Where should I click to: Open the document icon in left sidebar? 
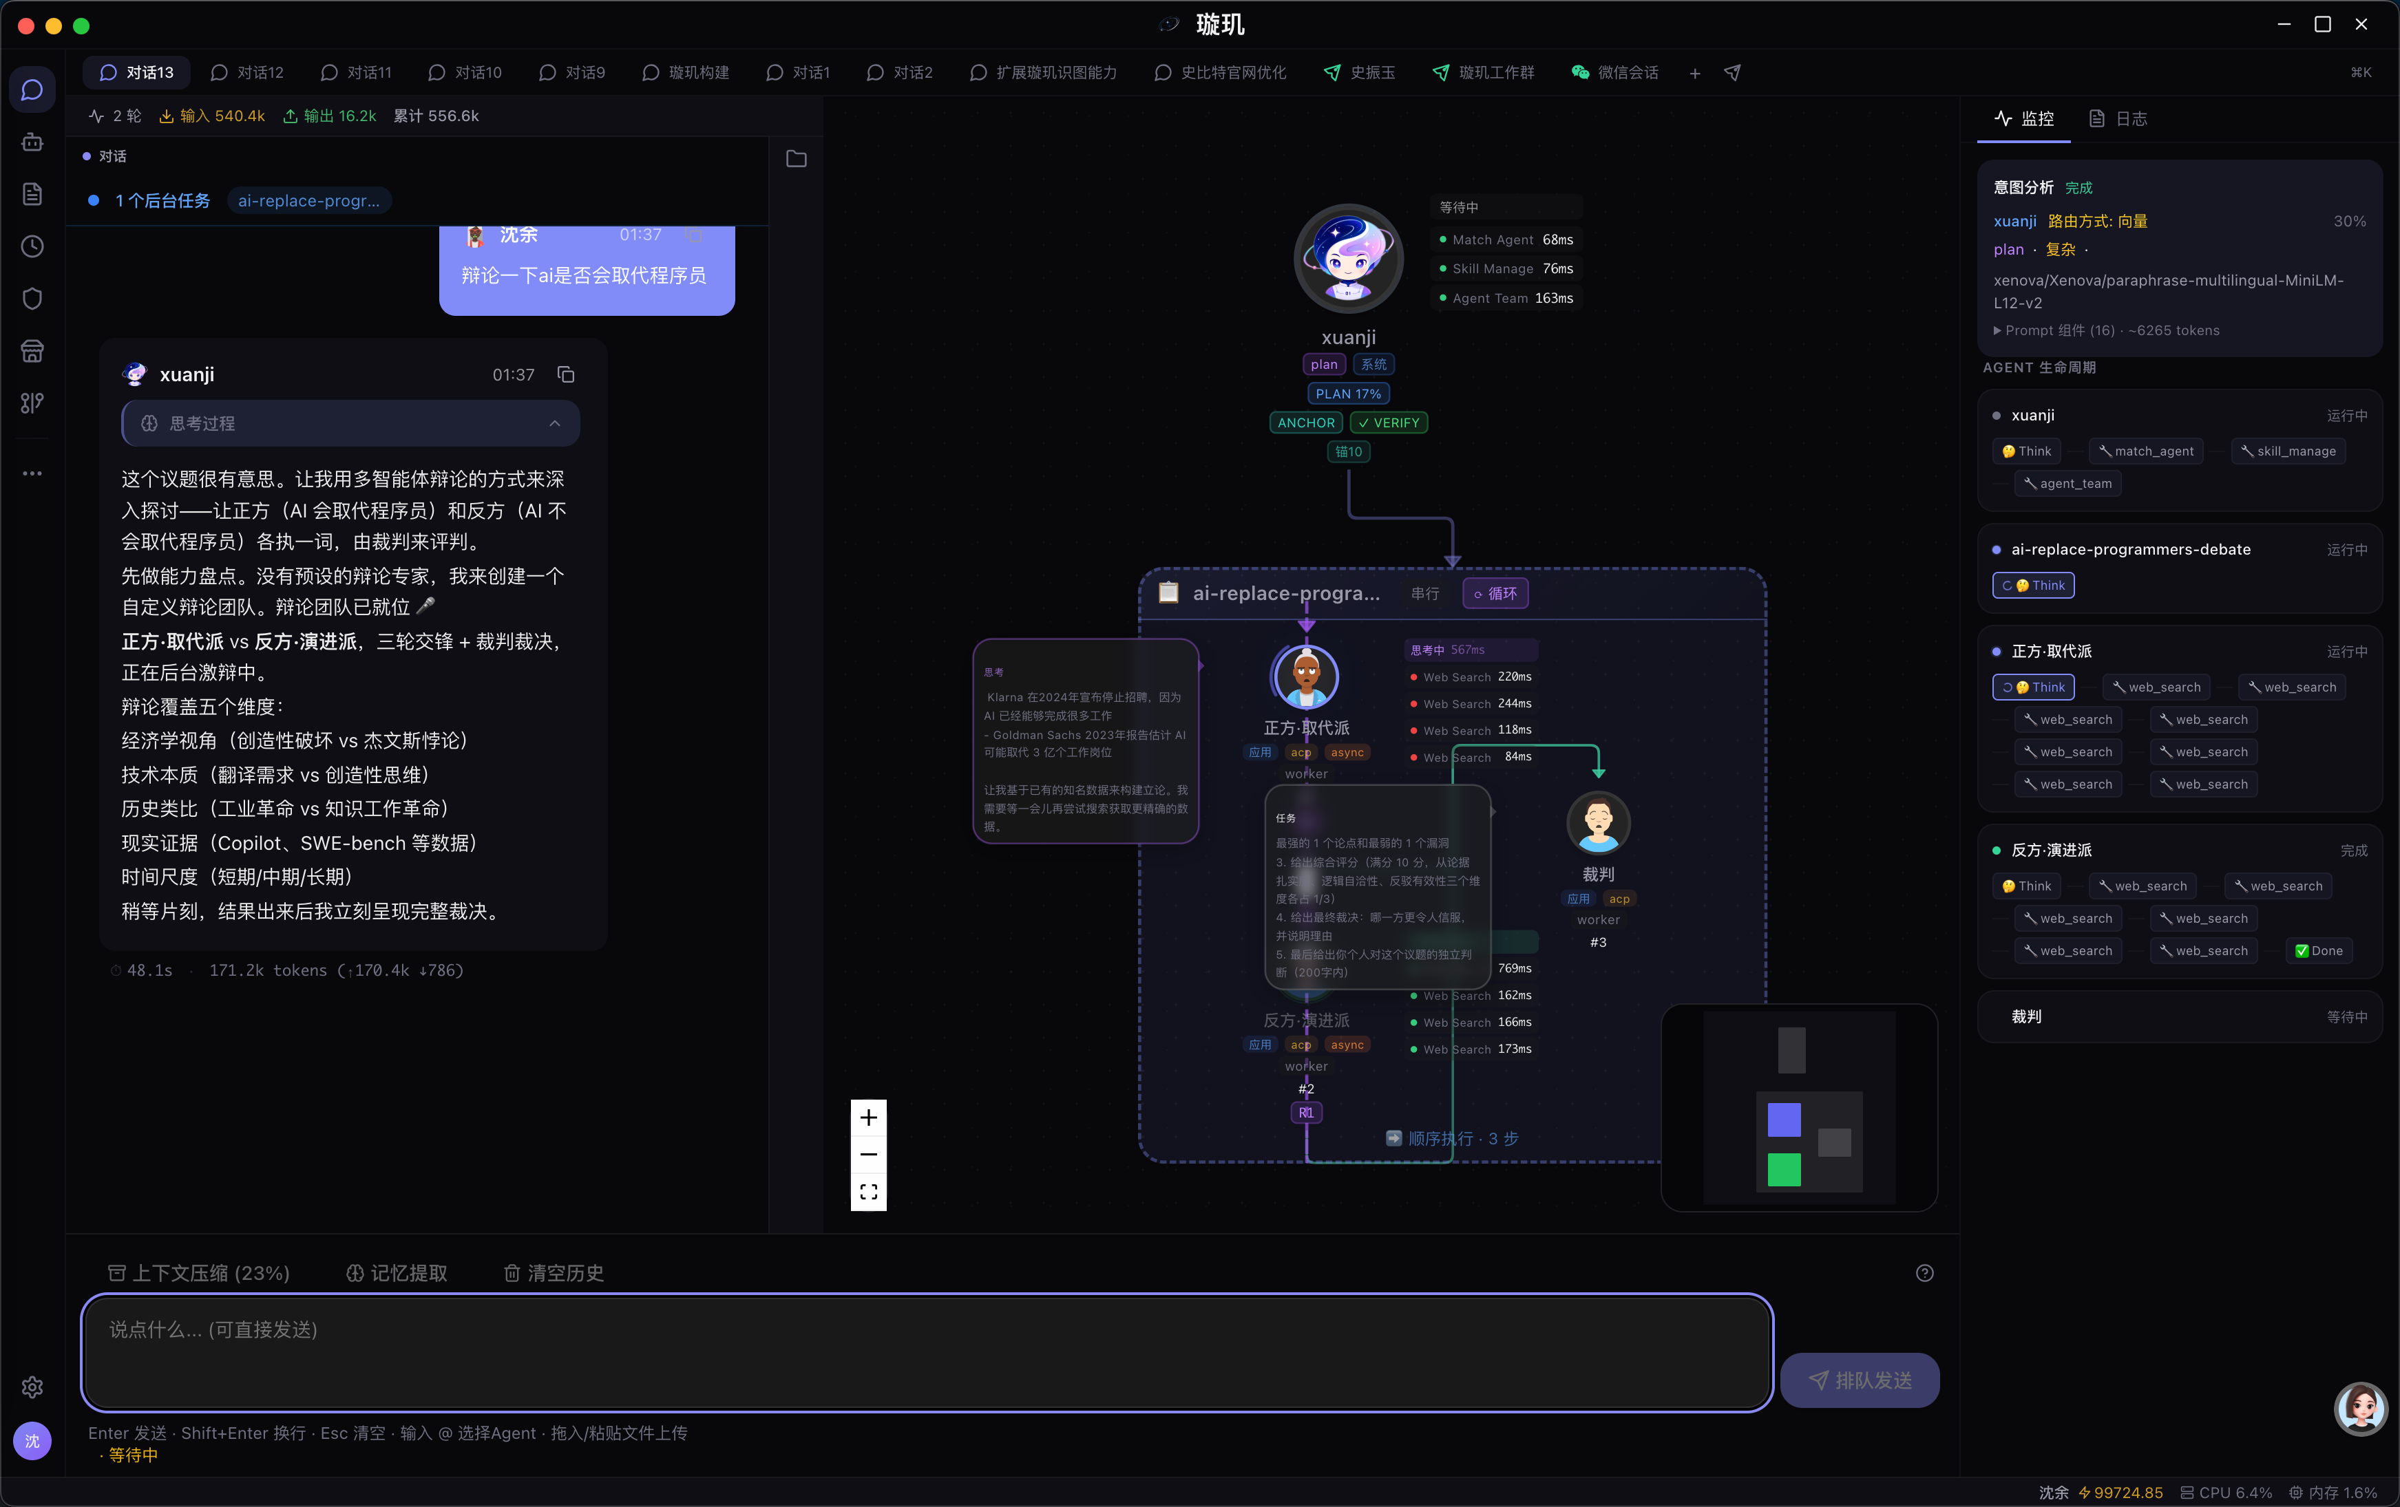click(x=32, y=194)
